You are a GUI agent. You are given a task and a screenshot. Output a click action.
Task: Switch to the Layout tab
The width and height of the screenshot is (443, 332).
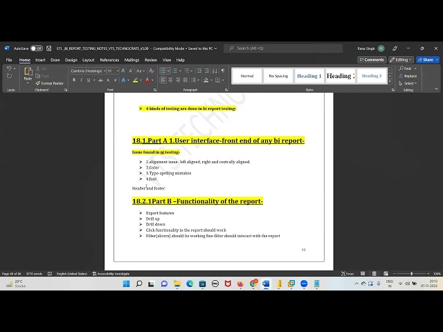click(88, 60)
